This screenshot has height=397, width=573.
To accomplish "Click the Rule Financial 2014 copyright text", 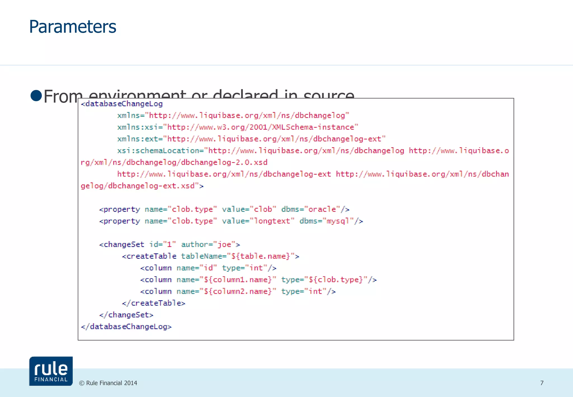I will pos(108,383).
